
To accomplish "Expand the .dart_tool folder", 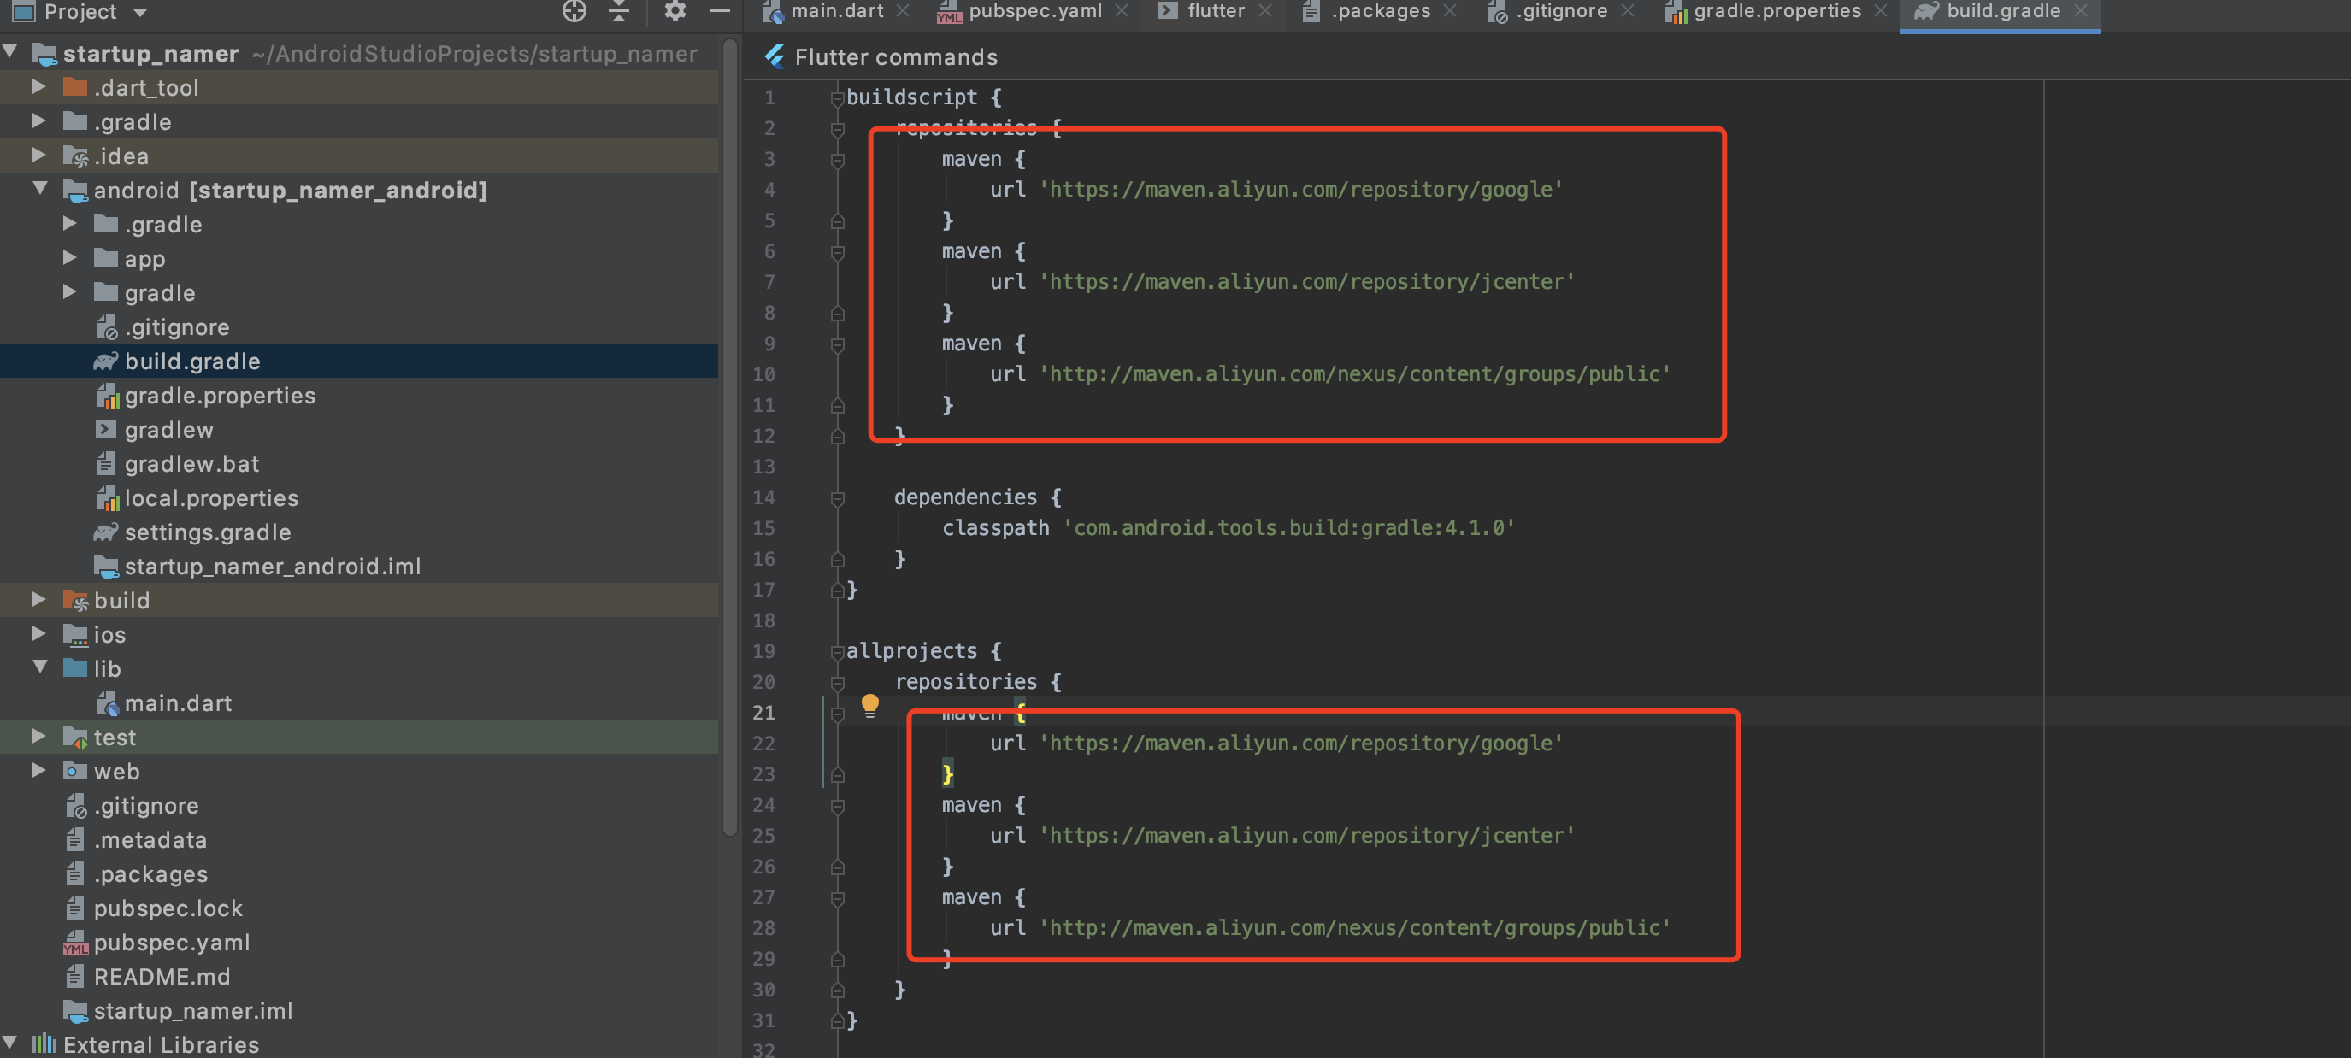I will pos(38,86).
